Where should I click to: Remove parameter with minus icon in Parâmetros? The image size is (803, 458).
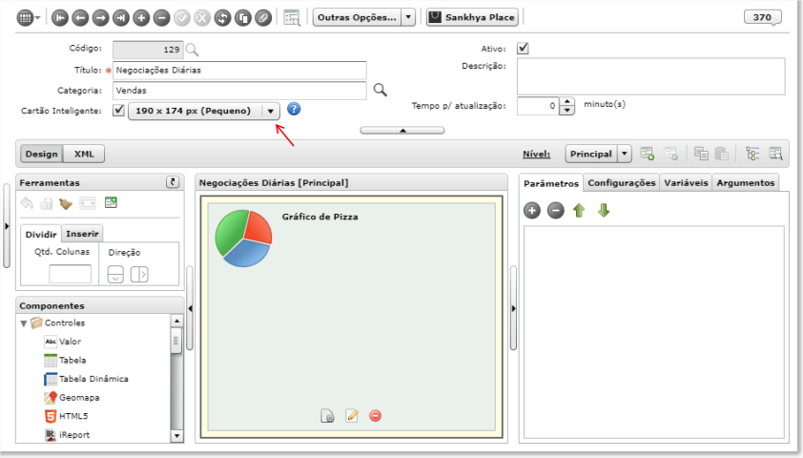[x=556, y=210]
